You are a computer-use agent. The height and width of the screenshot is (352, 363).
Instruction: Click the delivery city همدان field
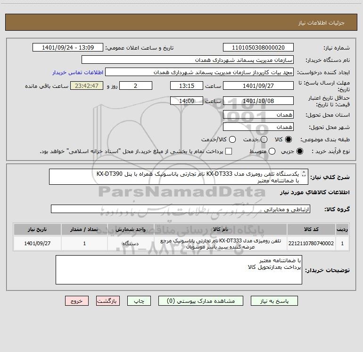(x=258, y=127)
